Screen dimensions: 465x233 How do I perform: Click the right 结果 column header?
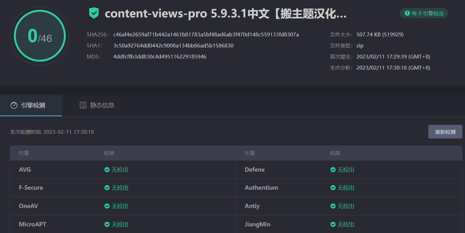(x=335, y=153)
